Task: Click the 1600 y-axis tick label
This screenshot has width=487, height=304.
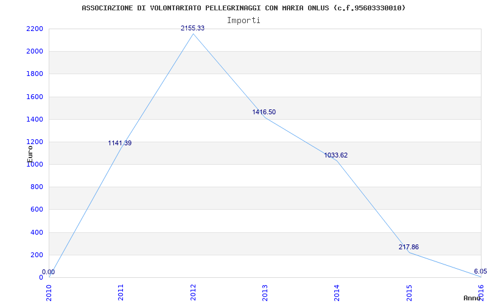Action: point(35,97)
